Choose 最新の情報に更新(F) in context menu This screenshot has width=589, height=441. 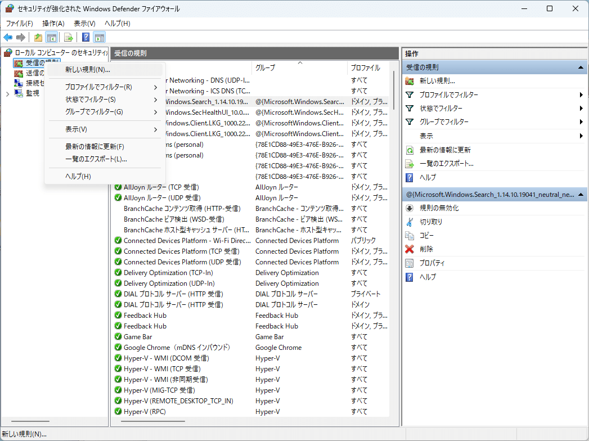105,146
